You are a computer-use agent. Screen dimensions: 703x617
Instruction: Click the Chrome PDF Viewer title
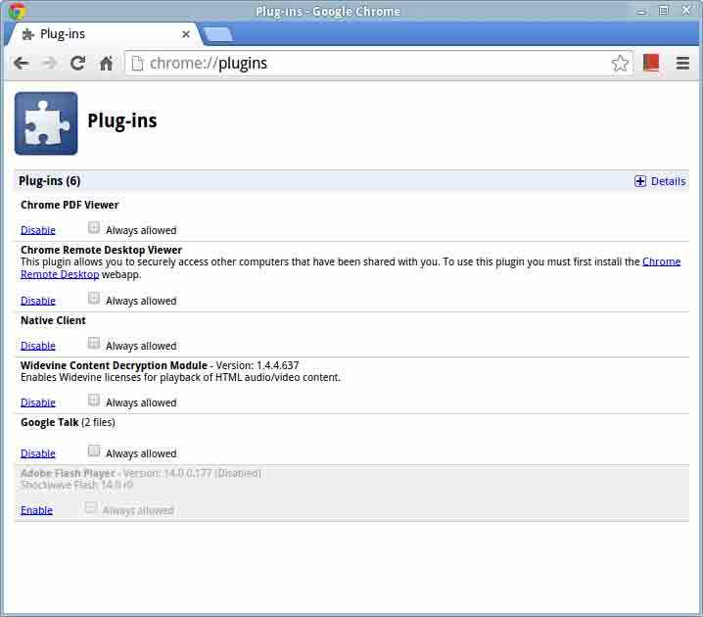point(70,205)
